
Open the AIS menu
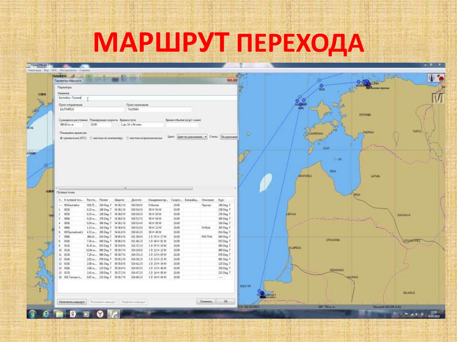[54, 70]
